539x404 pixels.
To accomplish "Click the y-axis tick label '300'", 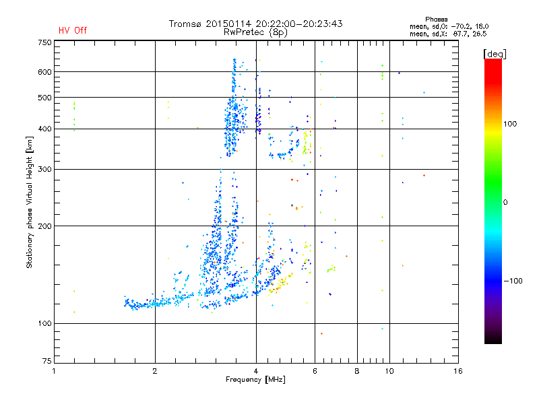I will pyautogui.click(x=44, y=170).
